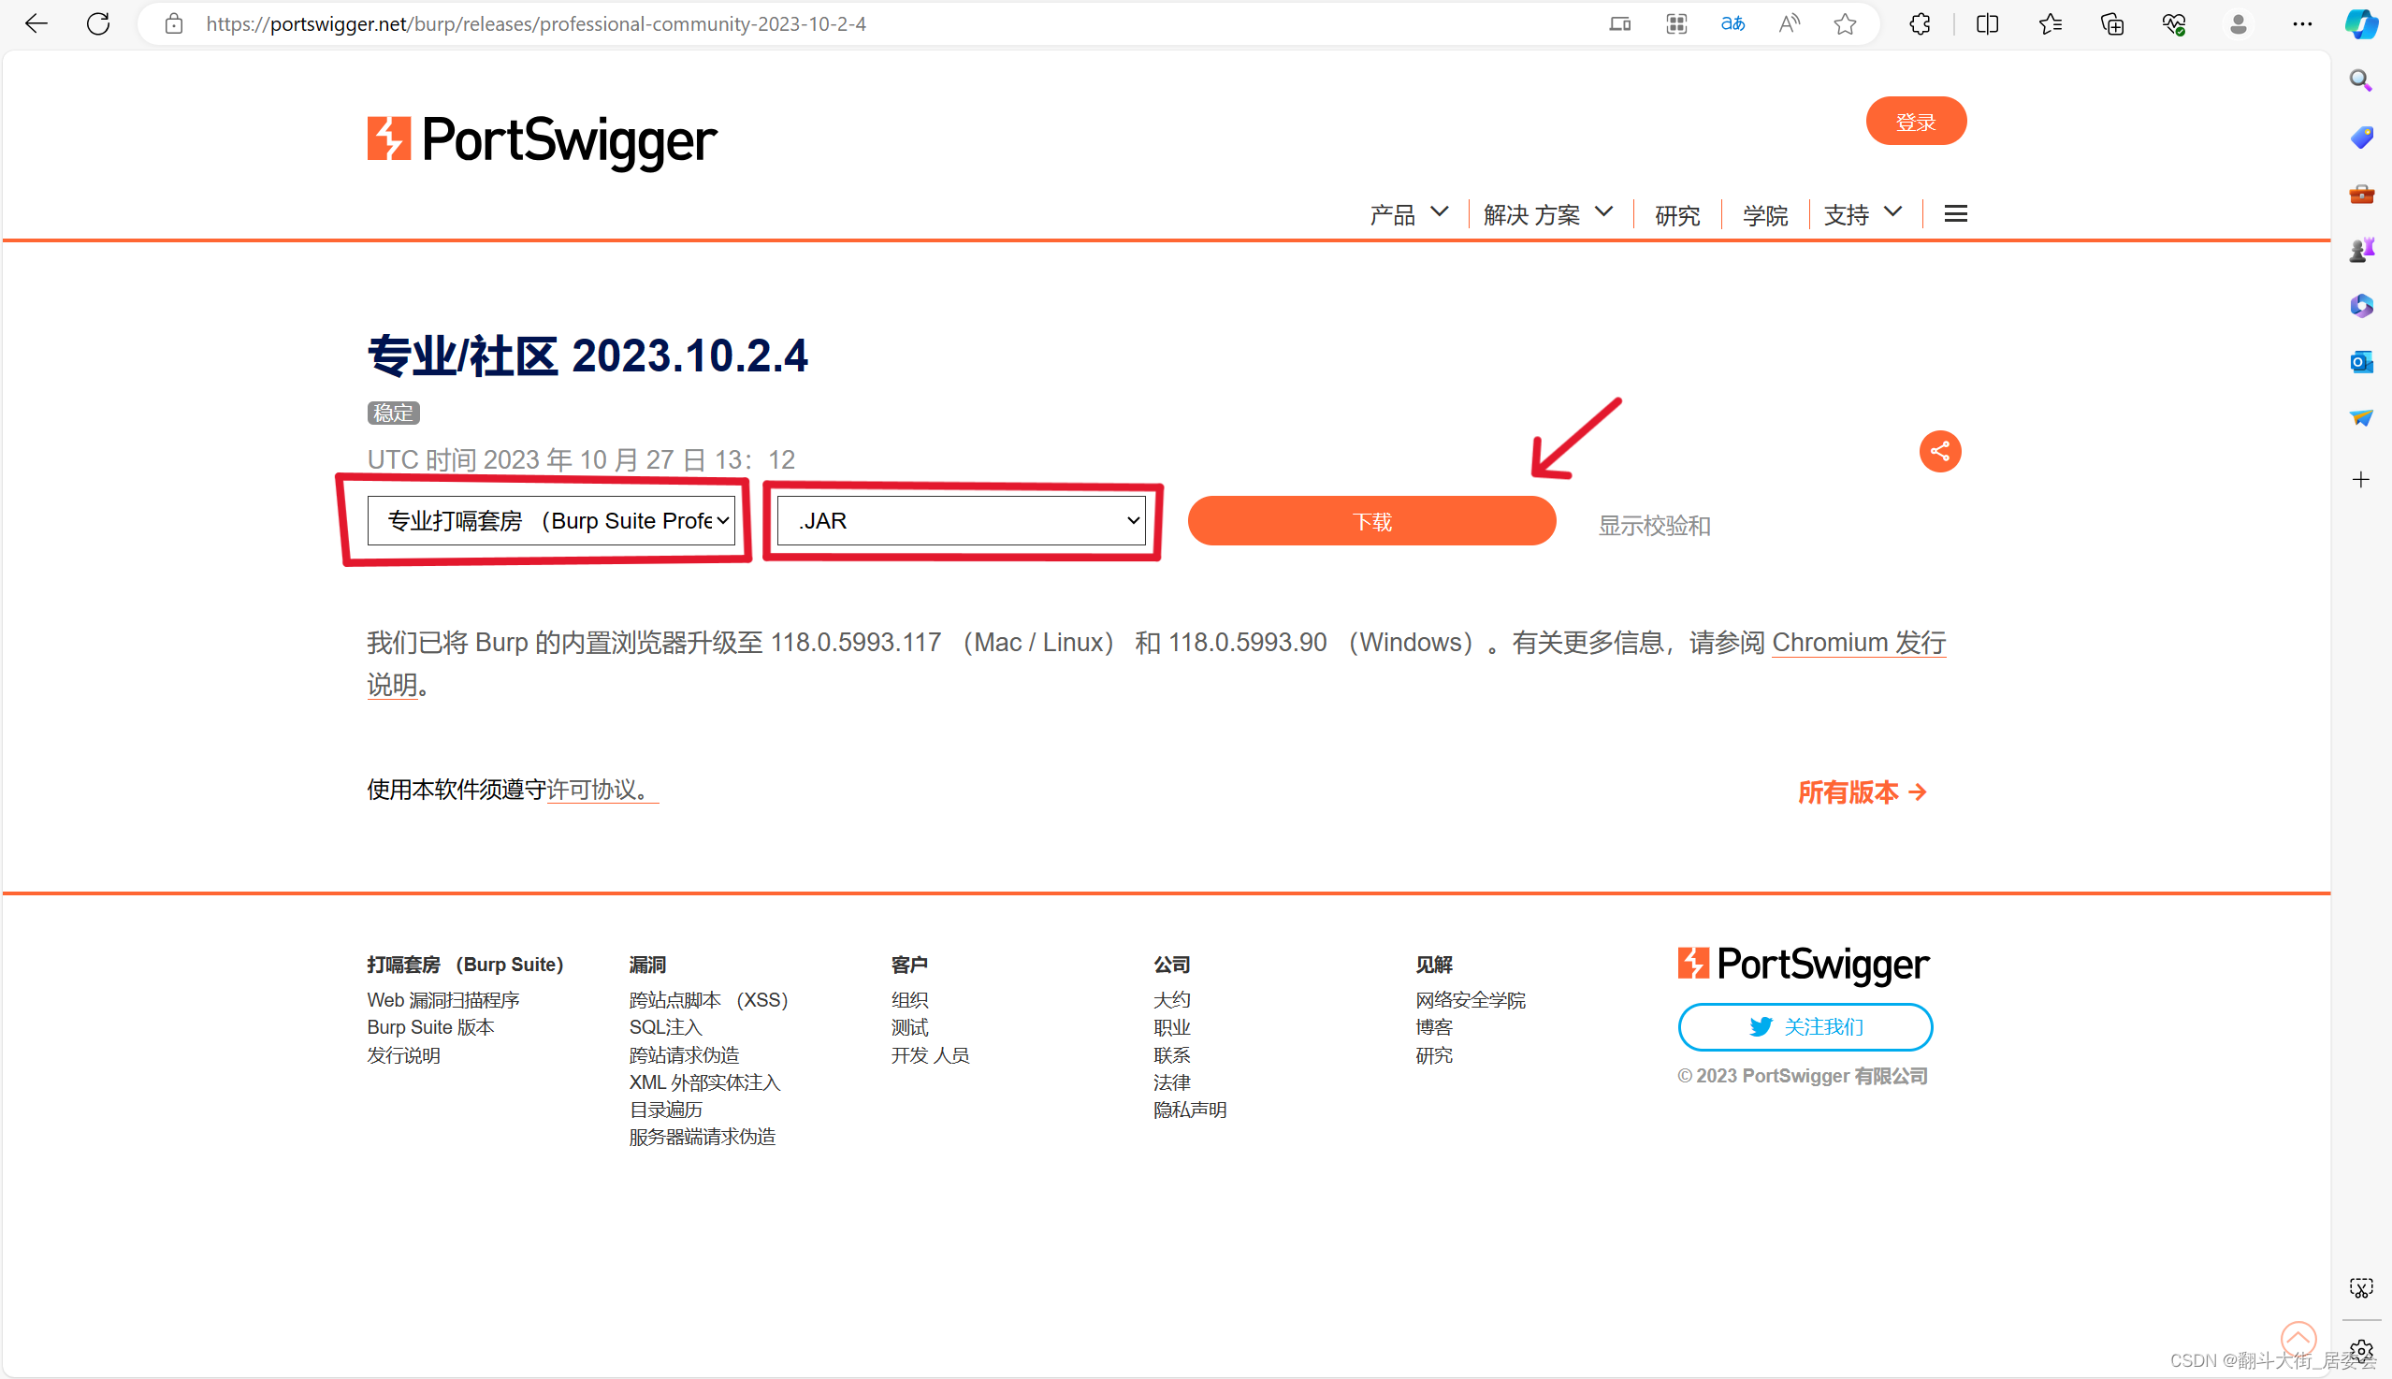Open the translate page icon

coord(1732,23)
